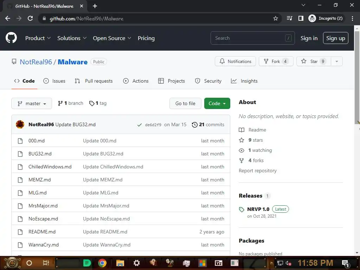Open the master branch dropdown
The image size is (360, 270).
(32, 104)
